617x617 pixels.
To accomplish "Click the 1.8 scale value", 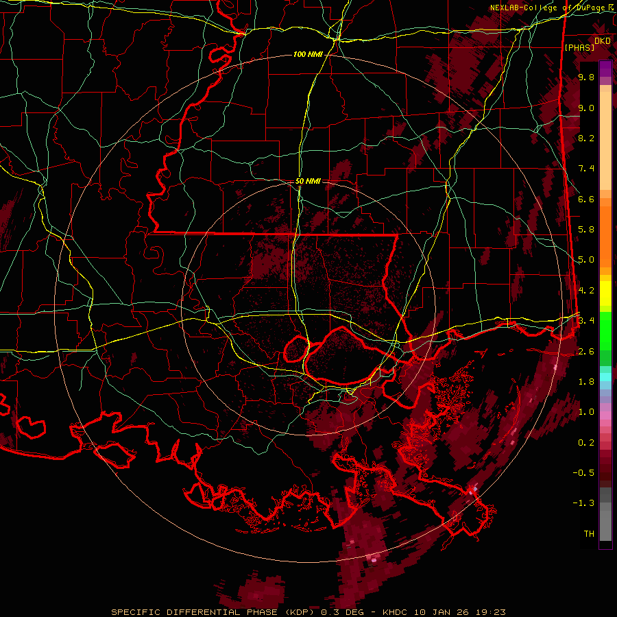I will (586, 382).
